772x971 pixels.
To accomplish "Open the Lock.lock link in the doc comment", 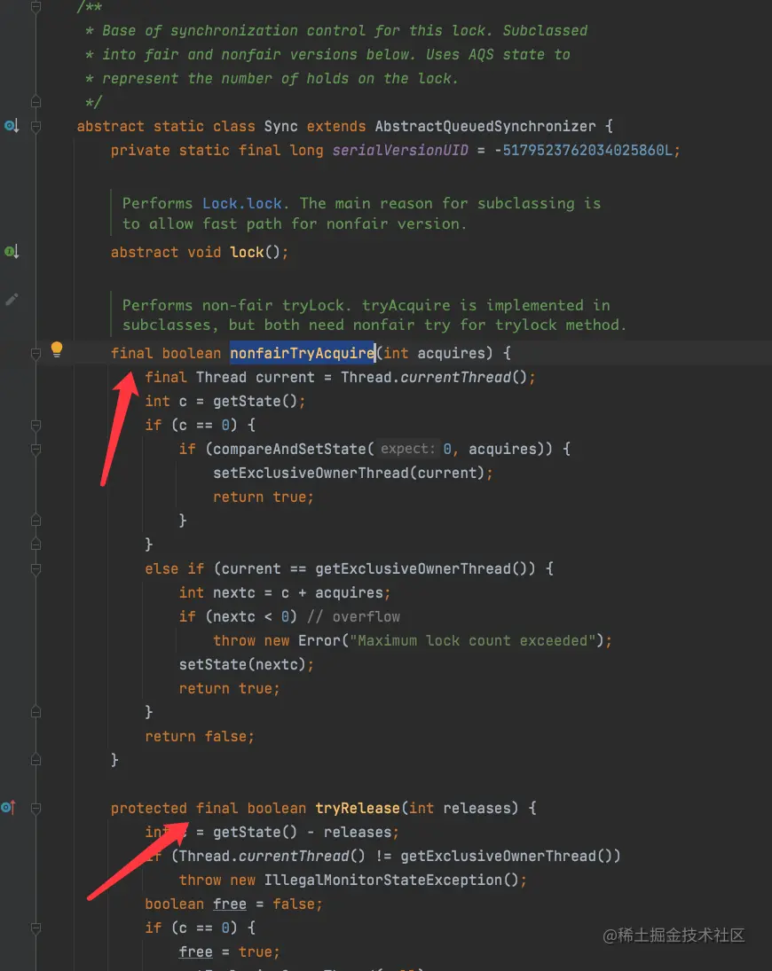I will (242, 203).
